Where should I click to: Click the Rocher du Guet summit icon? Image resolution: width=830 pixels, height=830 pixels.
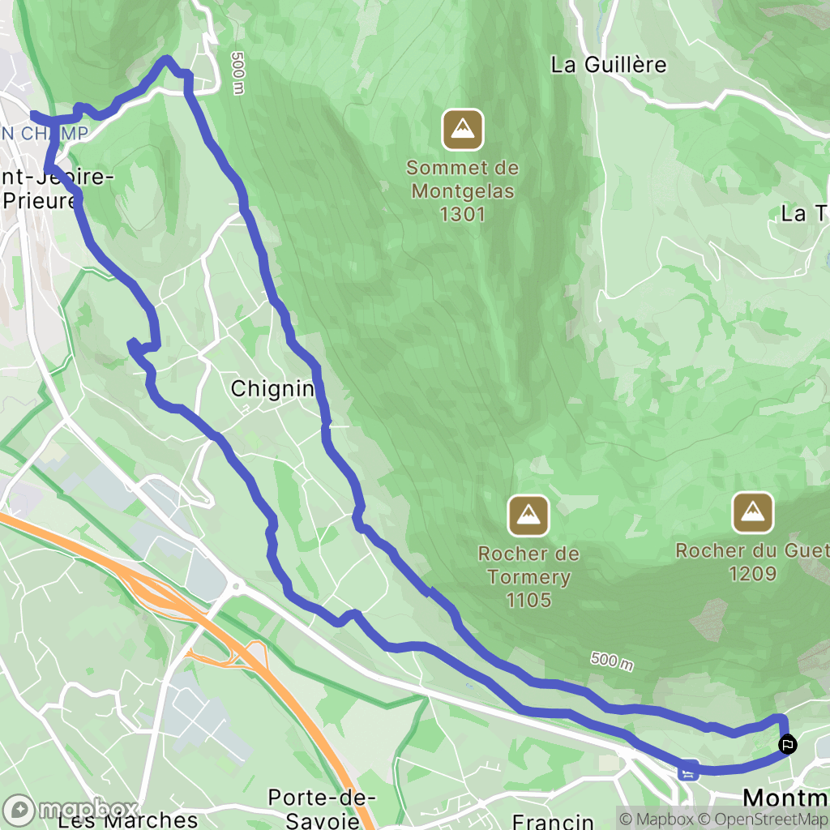click(x=752, y=512)
